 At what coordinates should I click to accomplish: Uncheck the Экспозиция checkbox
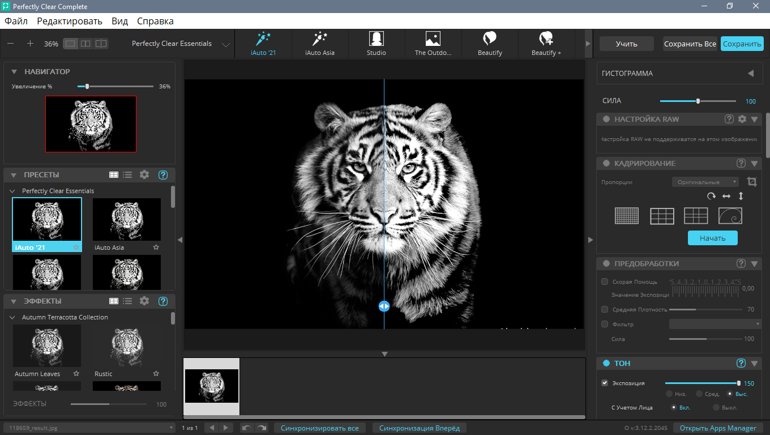(605, 383)
